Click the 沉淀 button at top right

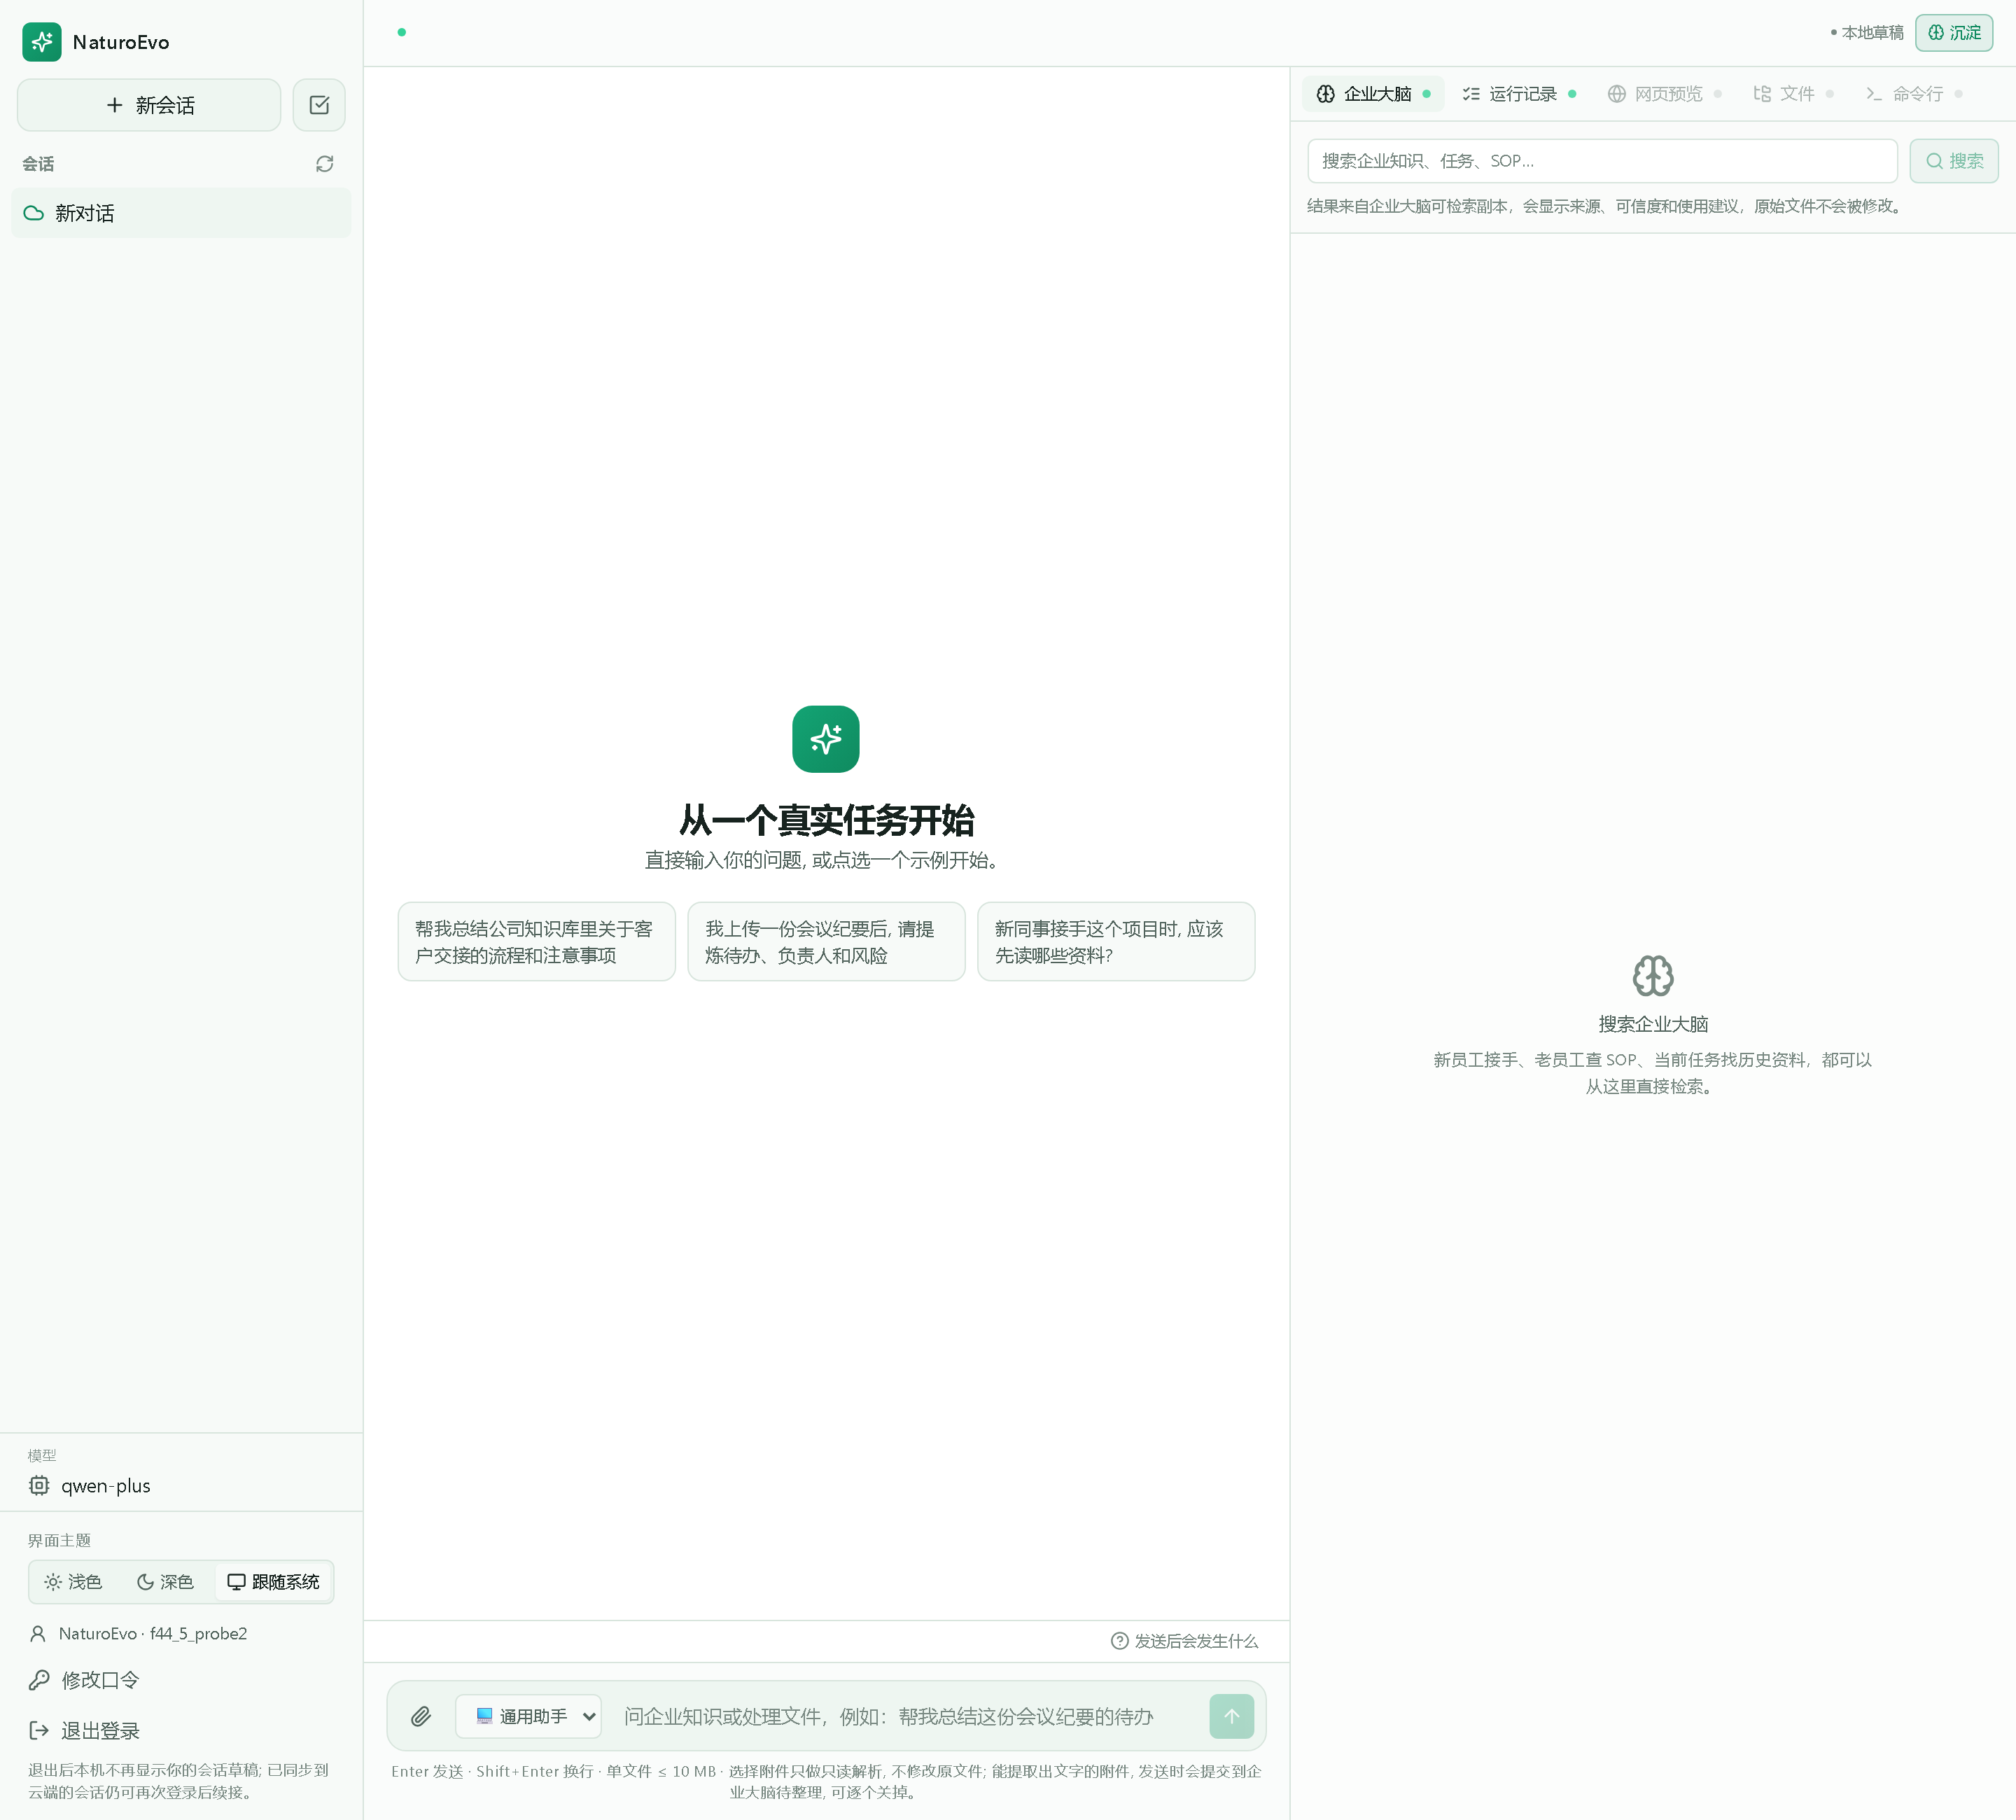(x=1954, y=33)
